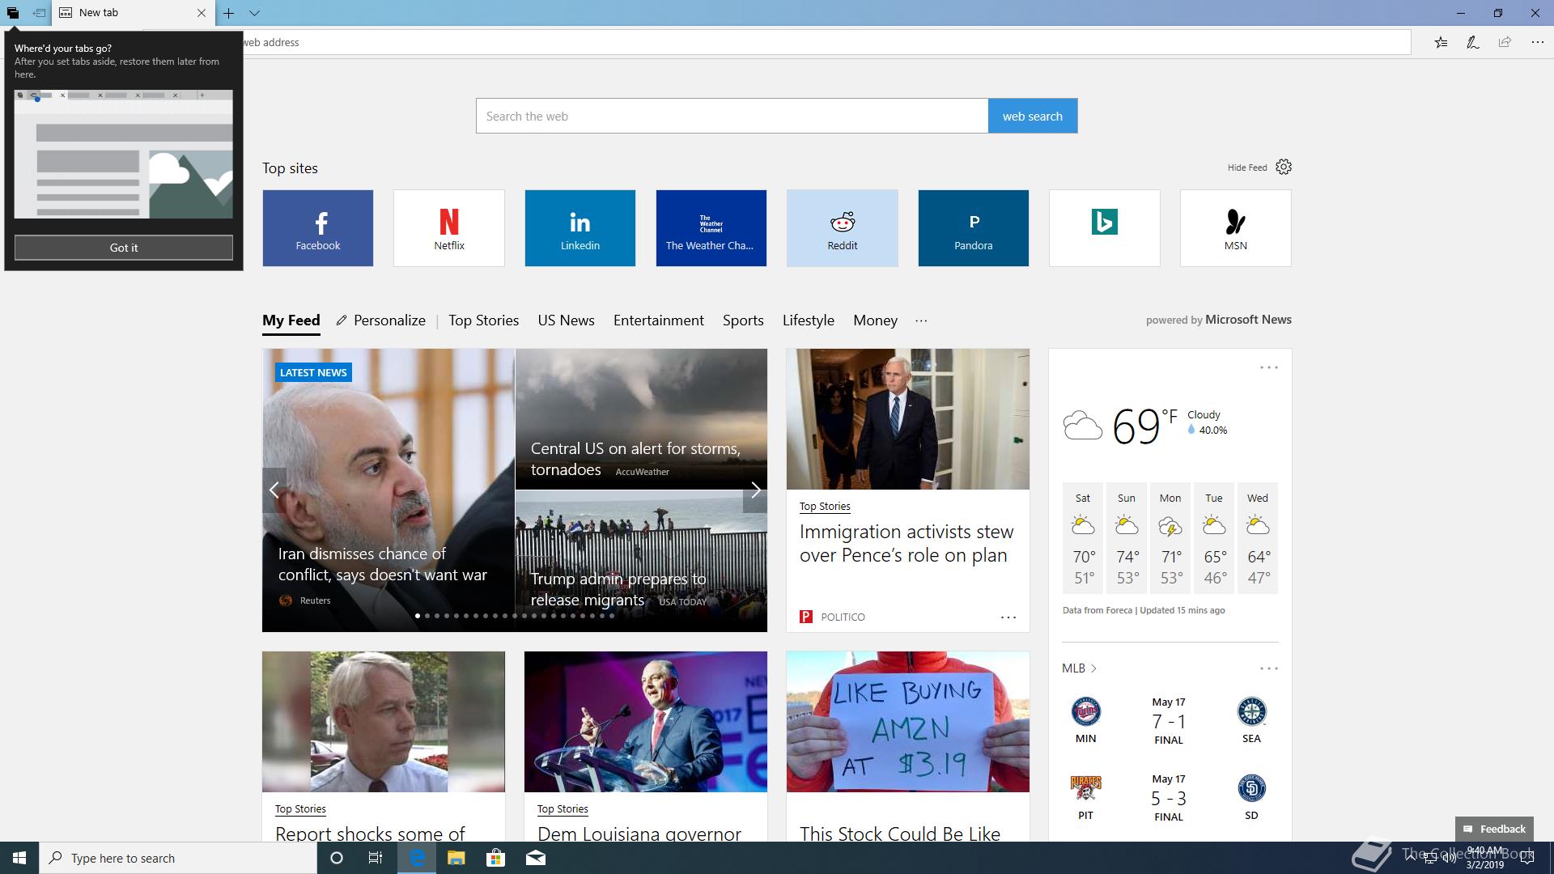Click the Share page icon
Screen dimensions: 1554x874
click(x=1505, y=42)
